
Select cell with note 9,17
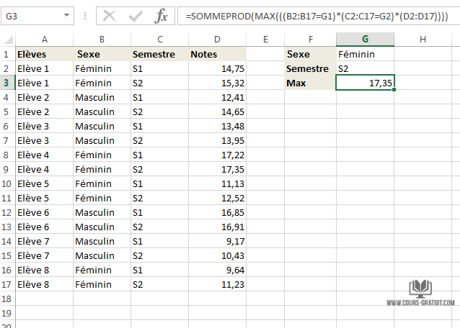click(217, 241)
